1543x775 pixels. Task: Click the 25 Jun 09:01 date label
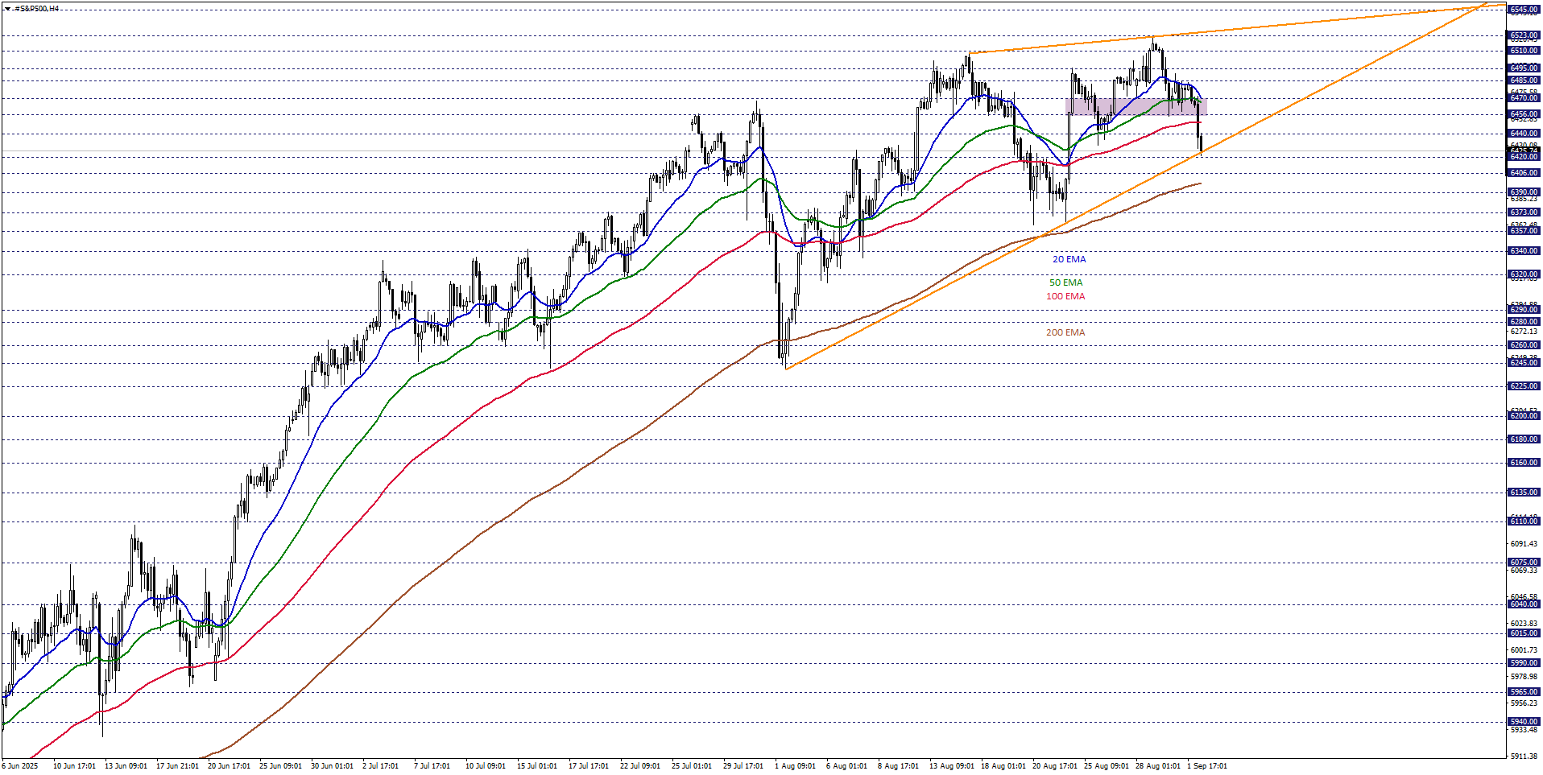(x=280, y=766)
